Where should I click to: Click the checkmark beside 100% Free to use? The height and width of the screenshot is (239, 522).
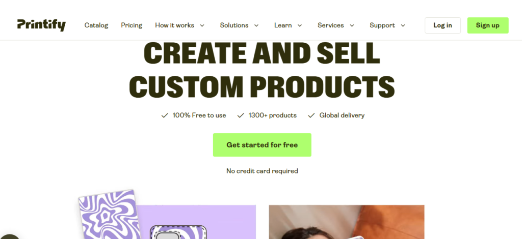click(x=165, y=115)
